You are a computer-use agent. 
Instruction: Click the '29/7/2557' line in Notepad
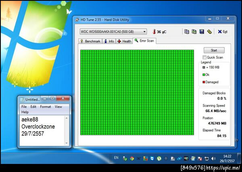pyautogui.click(x=33, y=134)
